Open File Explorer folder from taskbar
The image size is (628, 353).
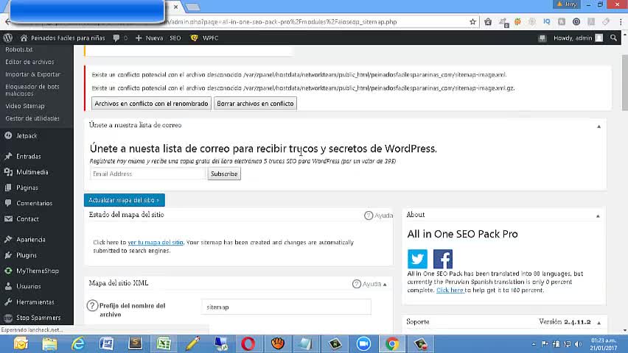pos(49,343)
